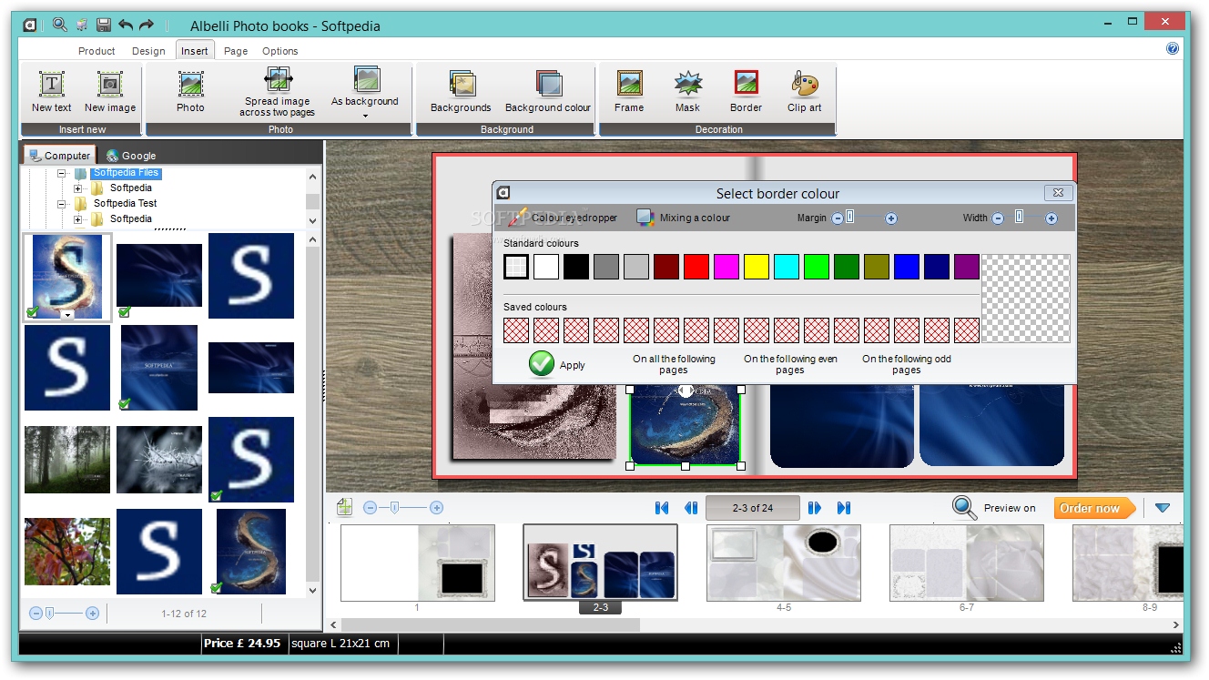Zoom in the page view with plus
The height and width of the screenshot is (680, 1209).
point(436,508)
